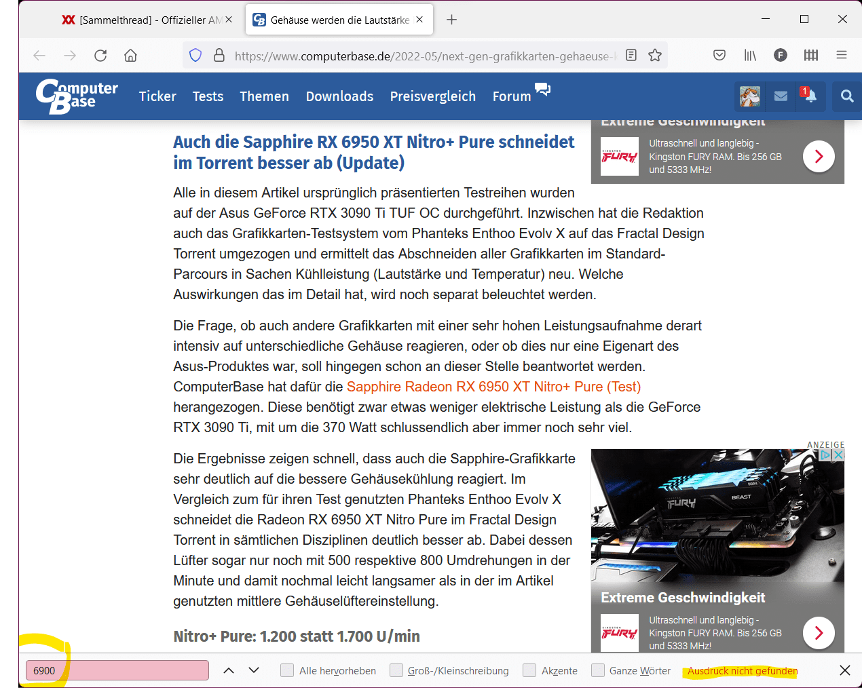The width and height of the screenshot is (862, 694).
Task: Toggle reader view icon in address bar
Action: (631, 55)
